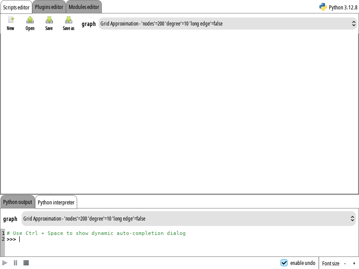This screenshot has width=359, height=269.
Task: Click the New script icon
Action: pyautogui.click(x=10, y=20)
